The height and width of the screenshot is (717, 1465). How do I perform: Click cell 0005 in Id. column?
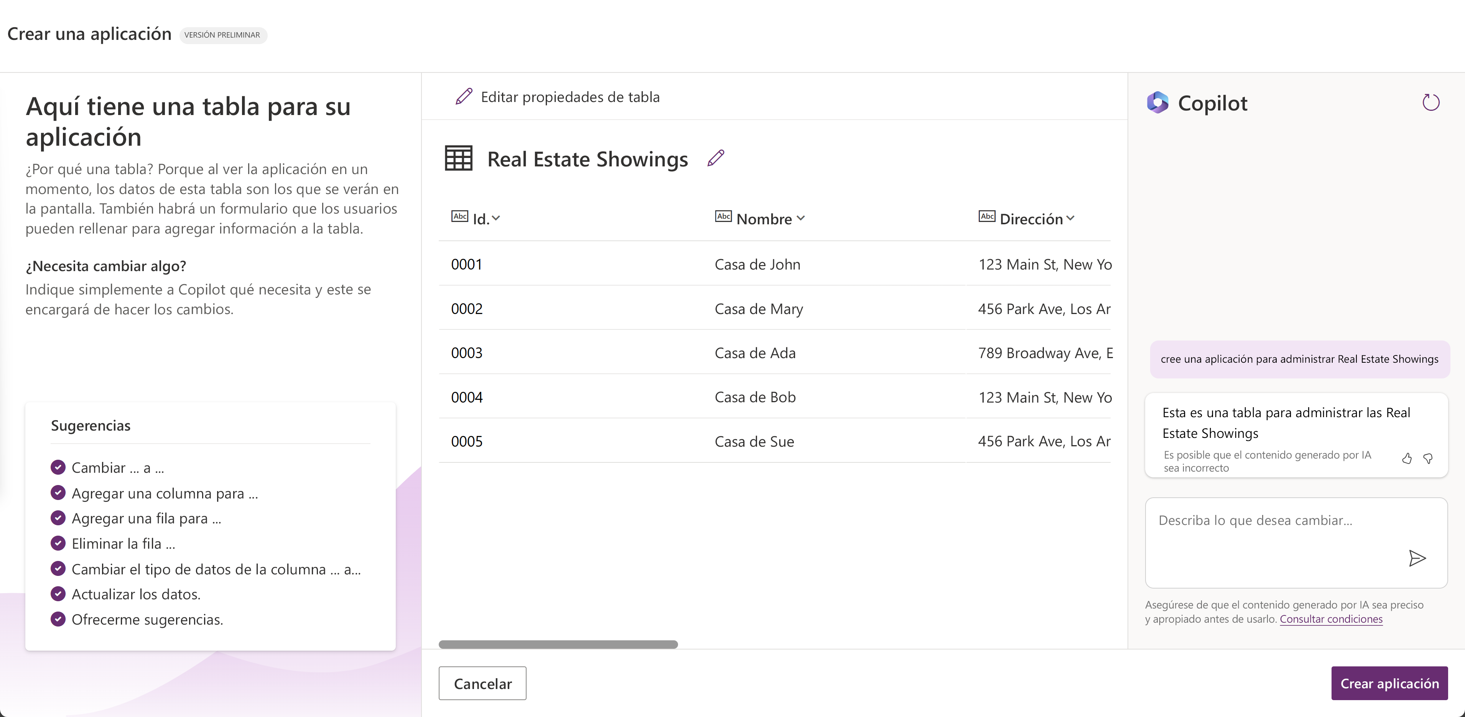pos(466,442)
